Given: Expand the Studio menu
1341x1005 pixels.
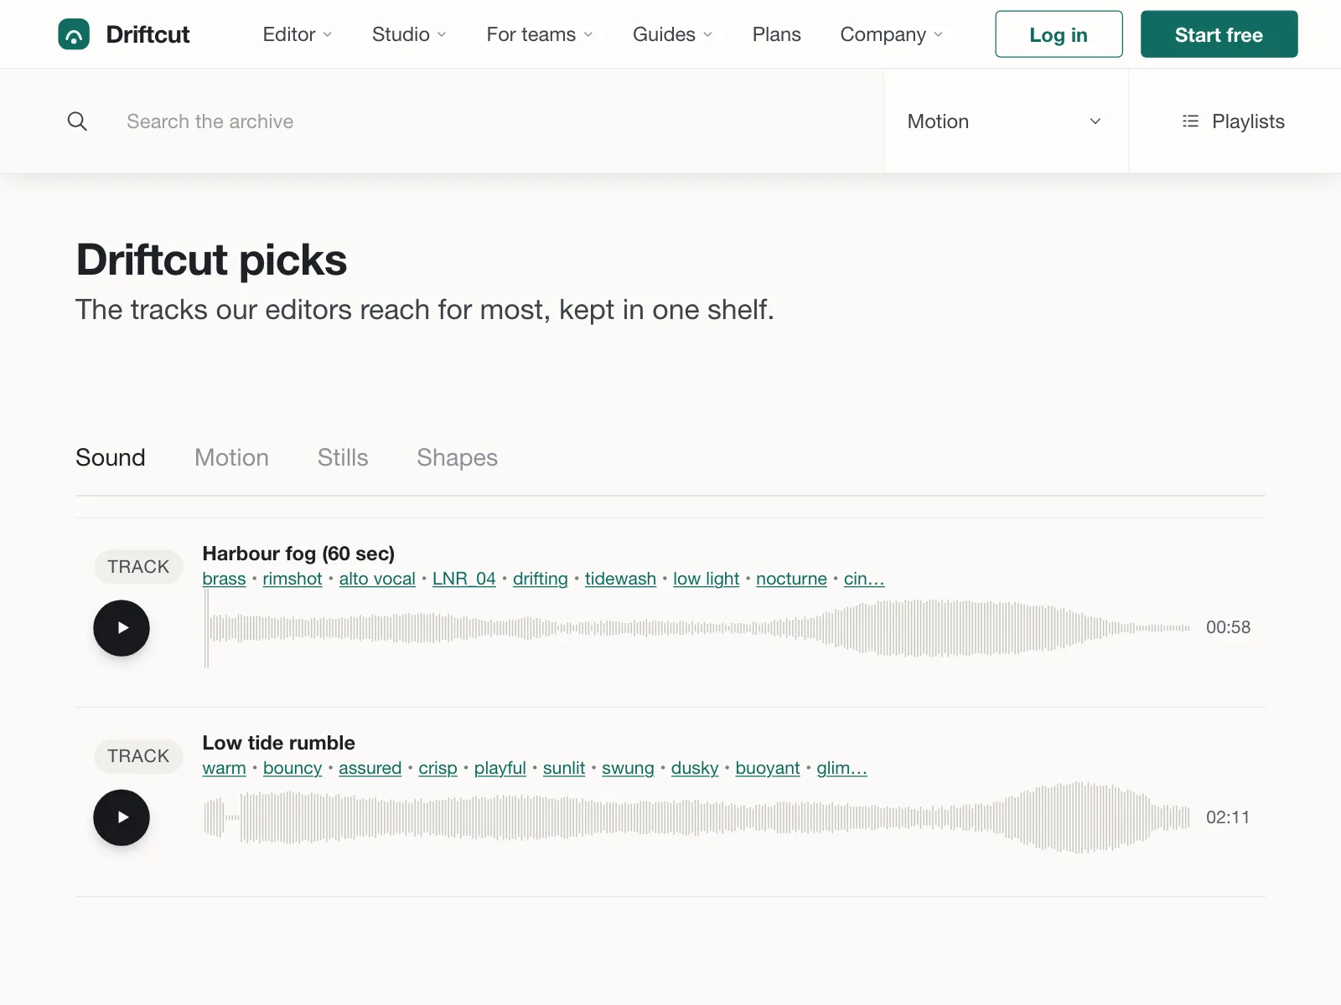Looking at the screenshot, I should [409, 34].
